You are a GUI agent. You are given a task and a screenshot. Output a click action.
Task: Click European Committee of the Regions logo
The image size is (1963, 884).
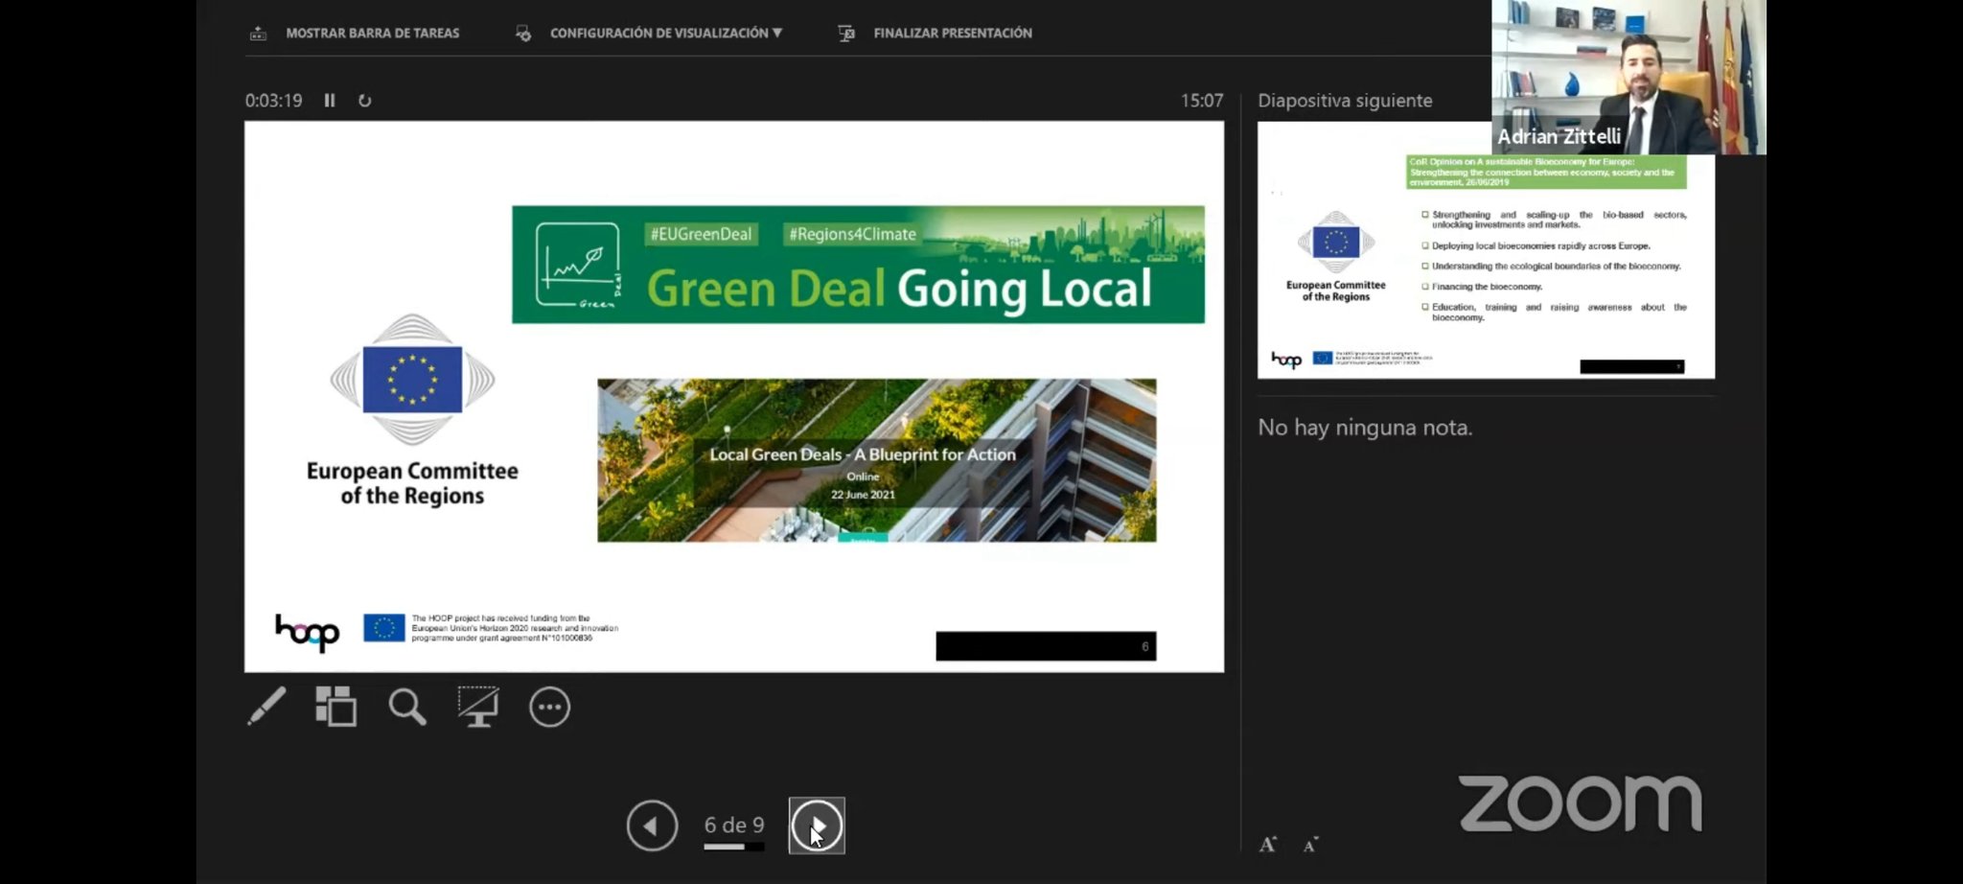[412, 410]
